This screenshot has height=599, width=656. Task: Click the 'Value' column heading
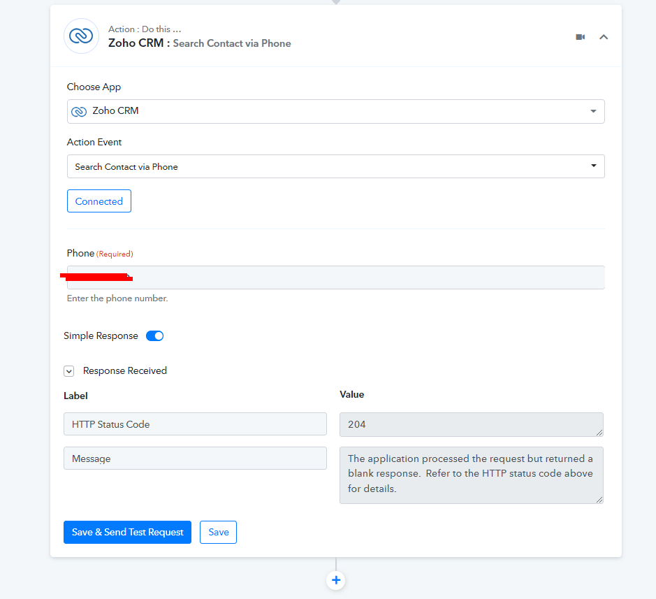352,394
